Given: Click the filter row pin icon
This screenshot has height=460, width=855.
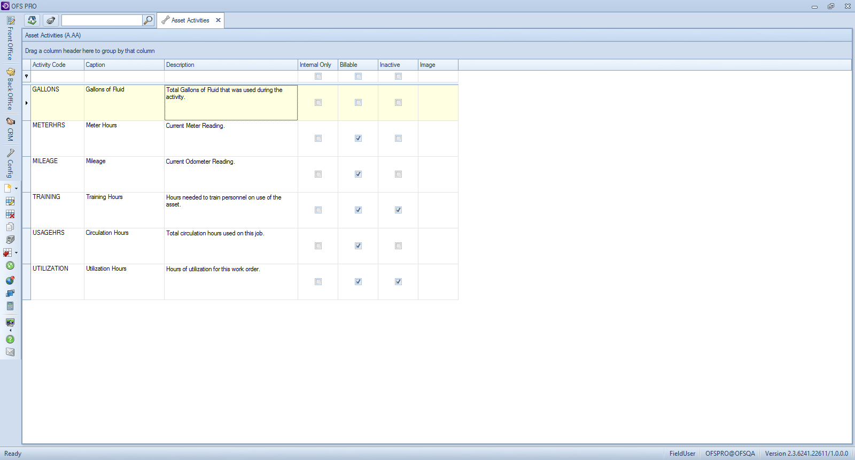Looking at the screenshot, I should (26, 76).
